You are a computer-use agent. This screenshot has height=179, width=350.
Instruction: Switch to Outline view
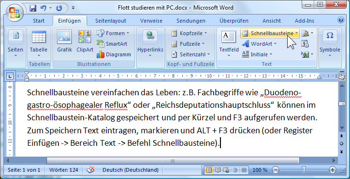[x=235, y=170]
